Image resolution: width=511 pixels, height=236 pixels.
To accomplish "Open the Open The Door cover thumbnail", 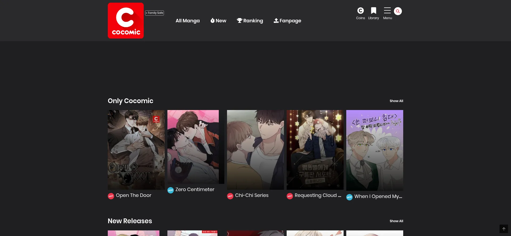I will 136,150.
